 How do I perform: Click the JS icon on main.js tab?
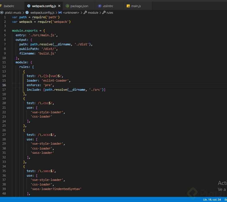128,6
